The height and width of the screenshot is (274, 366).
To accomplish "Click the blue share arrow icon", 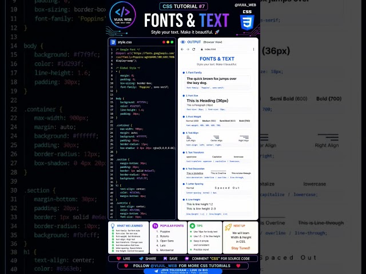I will (x=141, y=259).
